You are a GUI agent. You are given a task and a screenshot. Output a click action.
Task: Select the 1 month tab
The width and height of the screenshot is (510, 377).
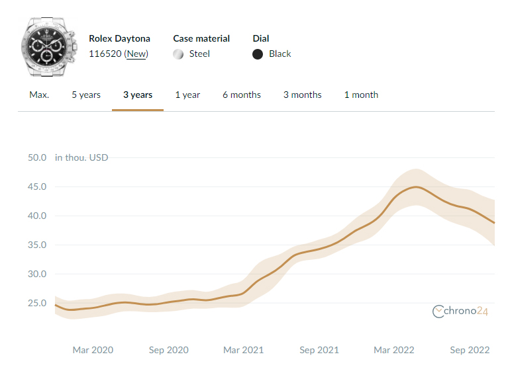361,95
